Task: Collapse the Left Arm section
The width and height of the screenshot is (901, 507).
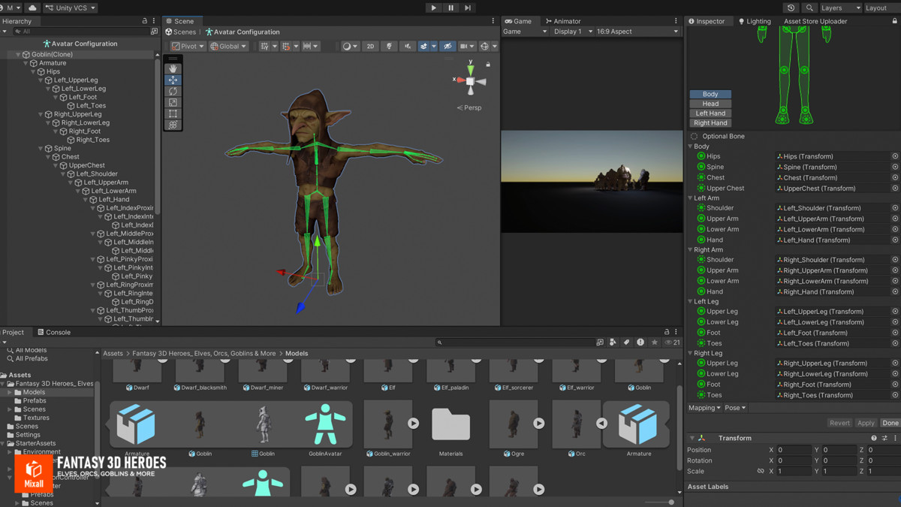Action: [691, 198]
